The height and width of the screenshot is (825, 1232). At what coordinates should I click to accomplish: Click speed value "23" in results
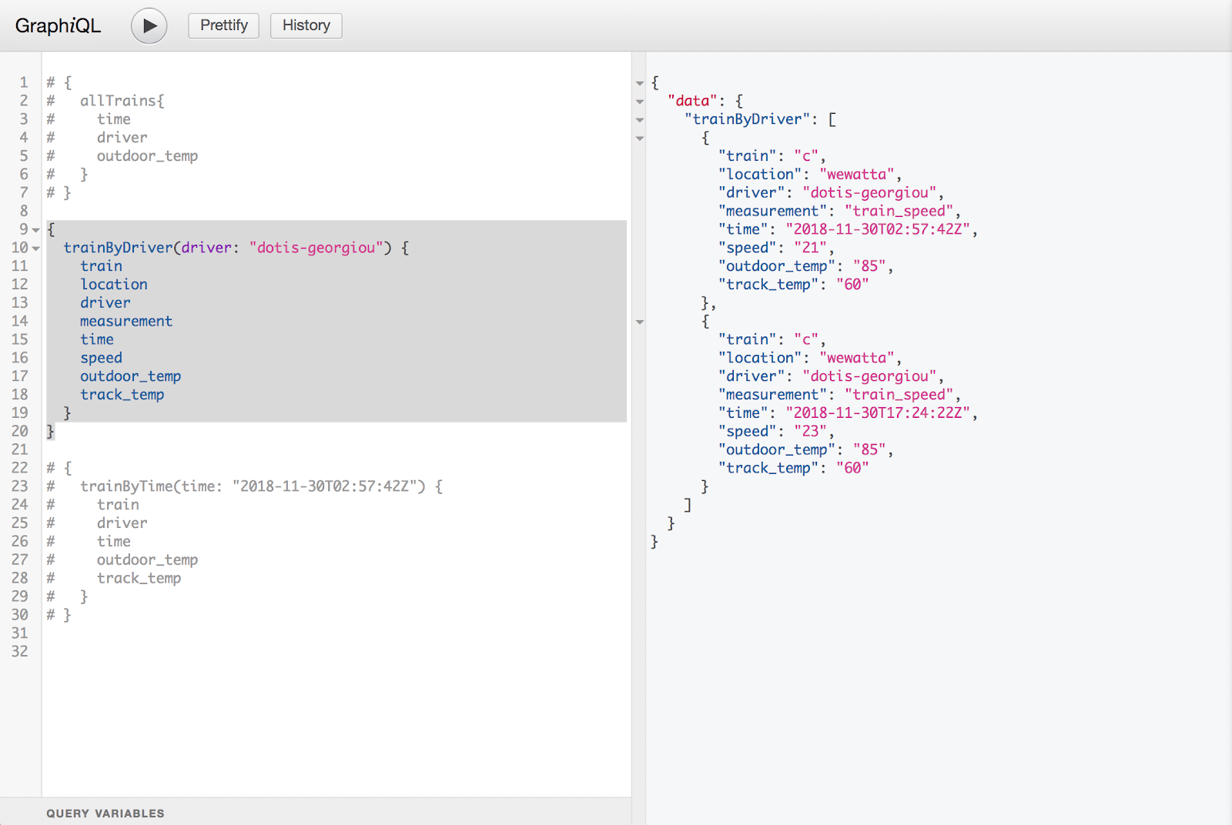(810, 432)
